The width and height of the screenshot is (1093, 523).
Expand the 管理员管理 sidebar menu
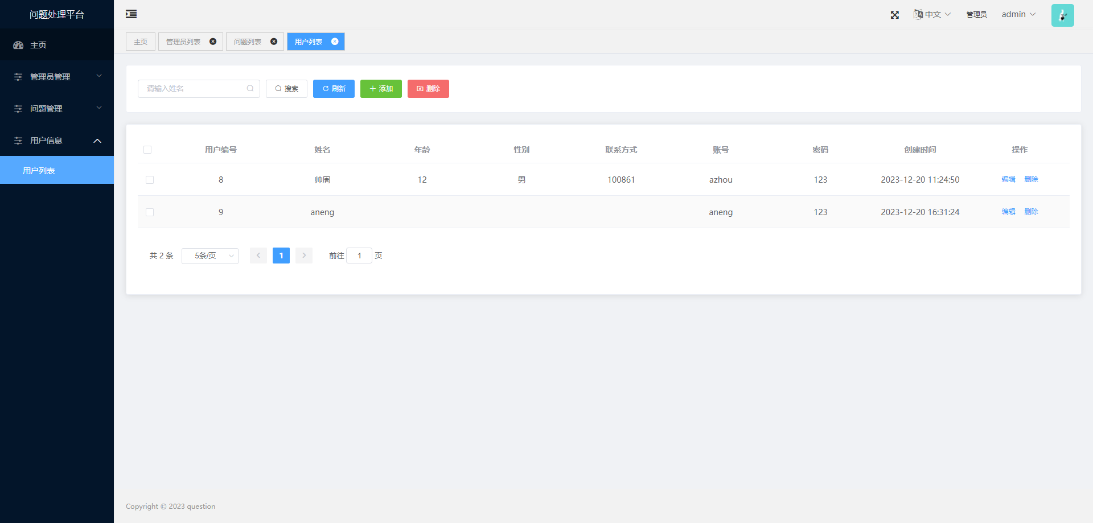point(57,77)
